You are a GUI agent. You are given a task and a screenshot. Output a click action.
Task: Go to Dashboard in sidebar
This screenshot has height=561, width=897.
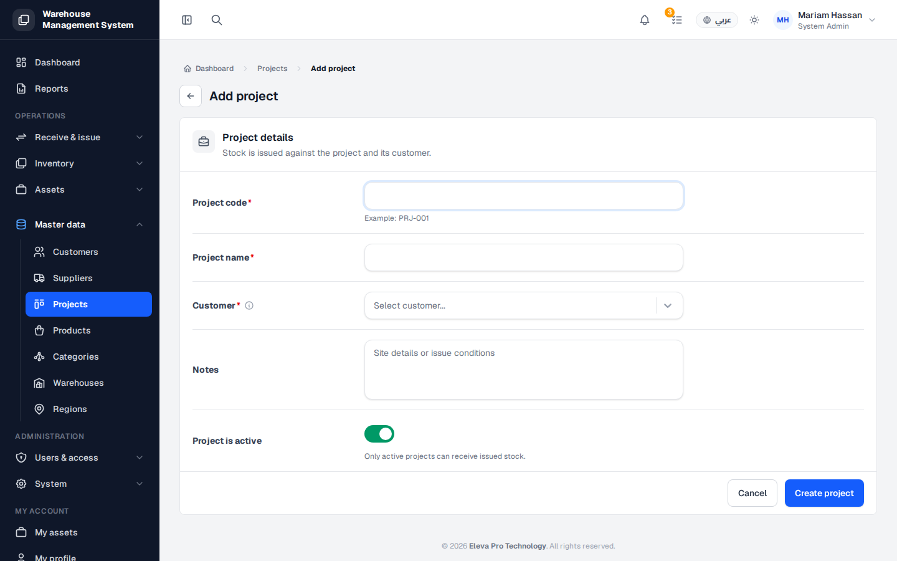tap(80, 62)
